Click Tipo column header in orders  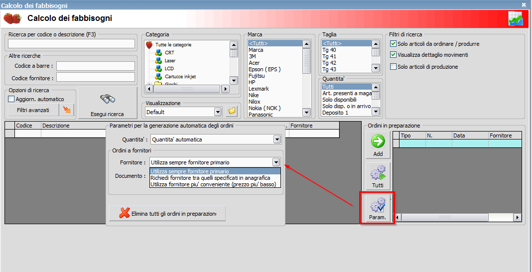(412, 136)
